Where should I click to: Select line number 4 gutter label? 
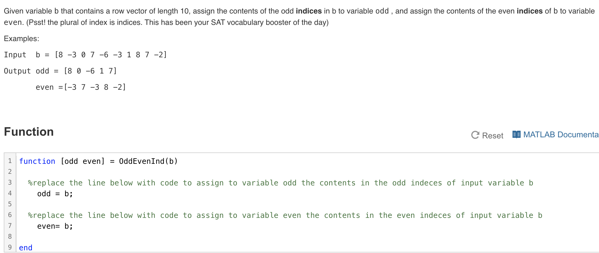click(10, 193)
